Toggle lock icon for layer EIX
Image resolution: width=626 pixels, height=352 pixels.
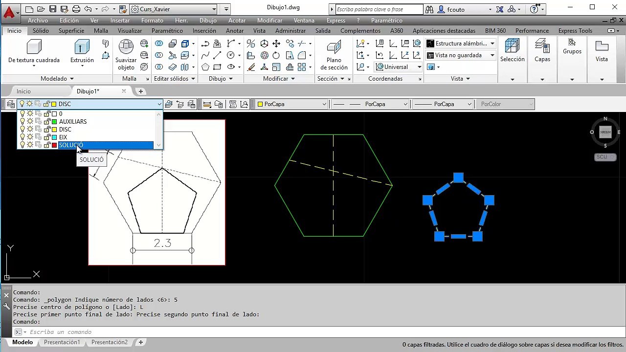[47, 137]
